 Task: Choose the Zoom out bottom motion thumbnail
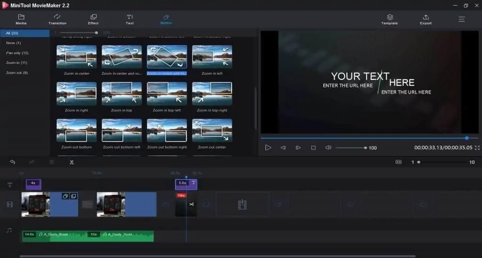tap(77, 130)
